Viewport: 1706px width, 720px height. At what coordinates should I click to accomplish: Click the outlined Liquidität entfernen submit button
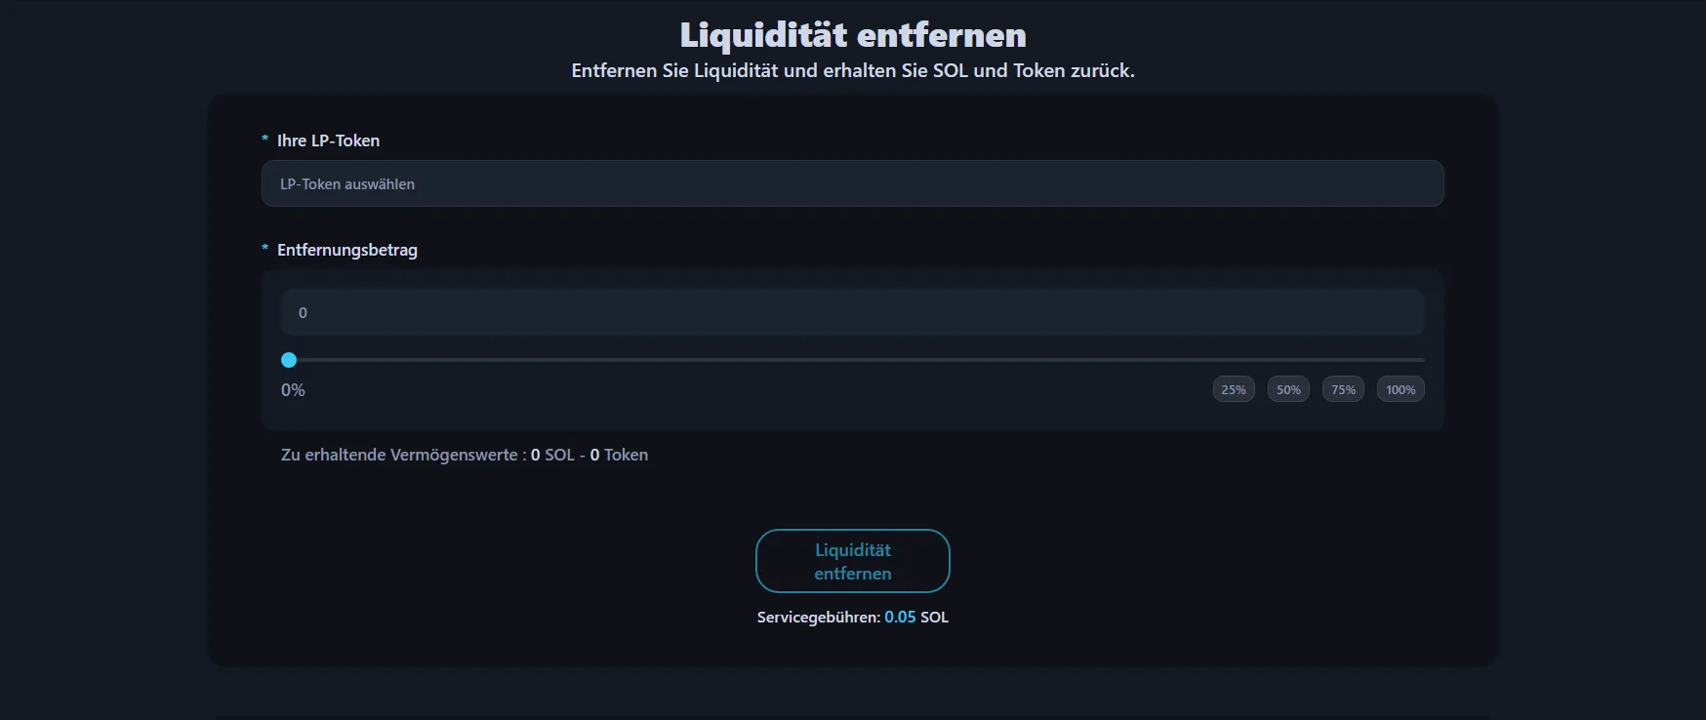(x=852, y=561)
